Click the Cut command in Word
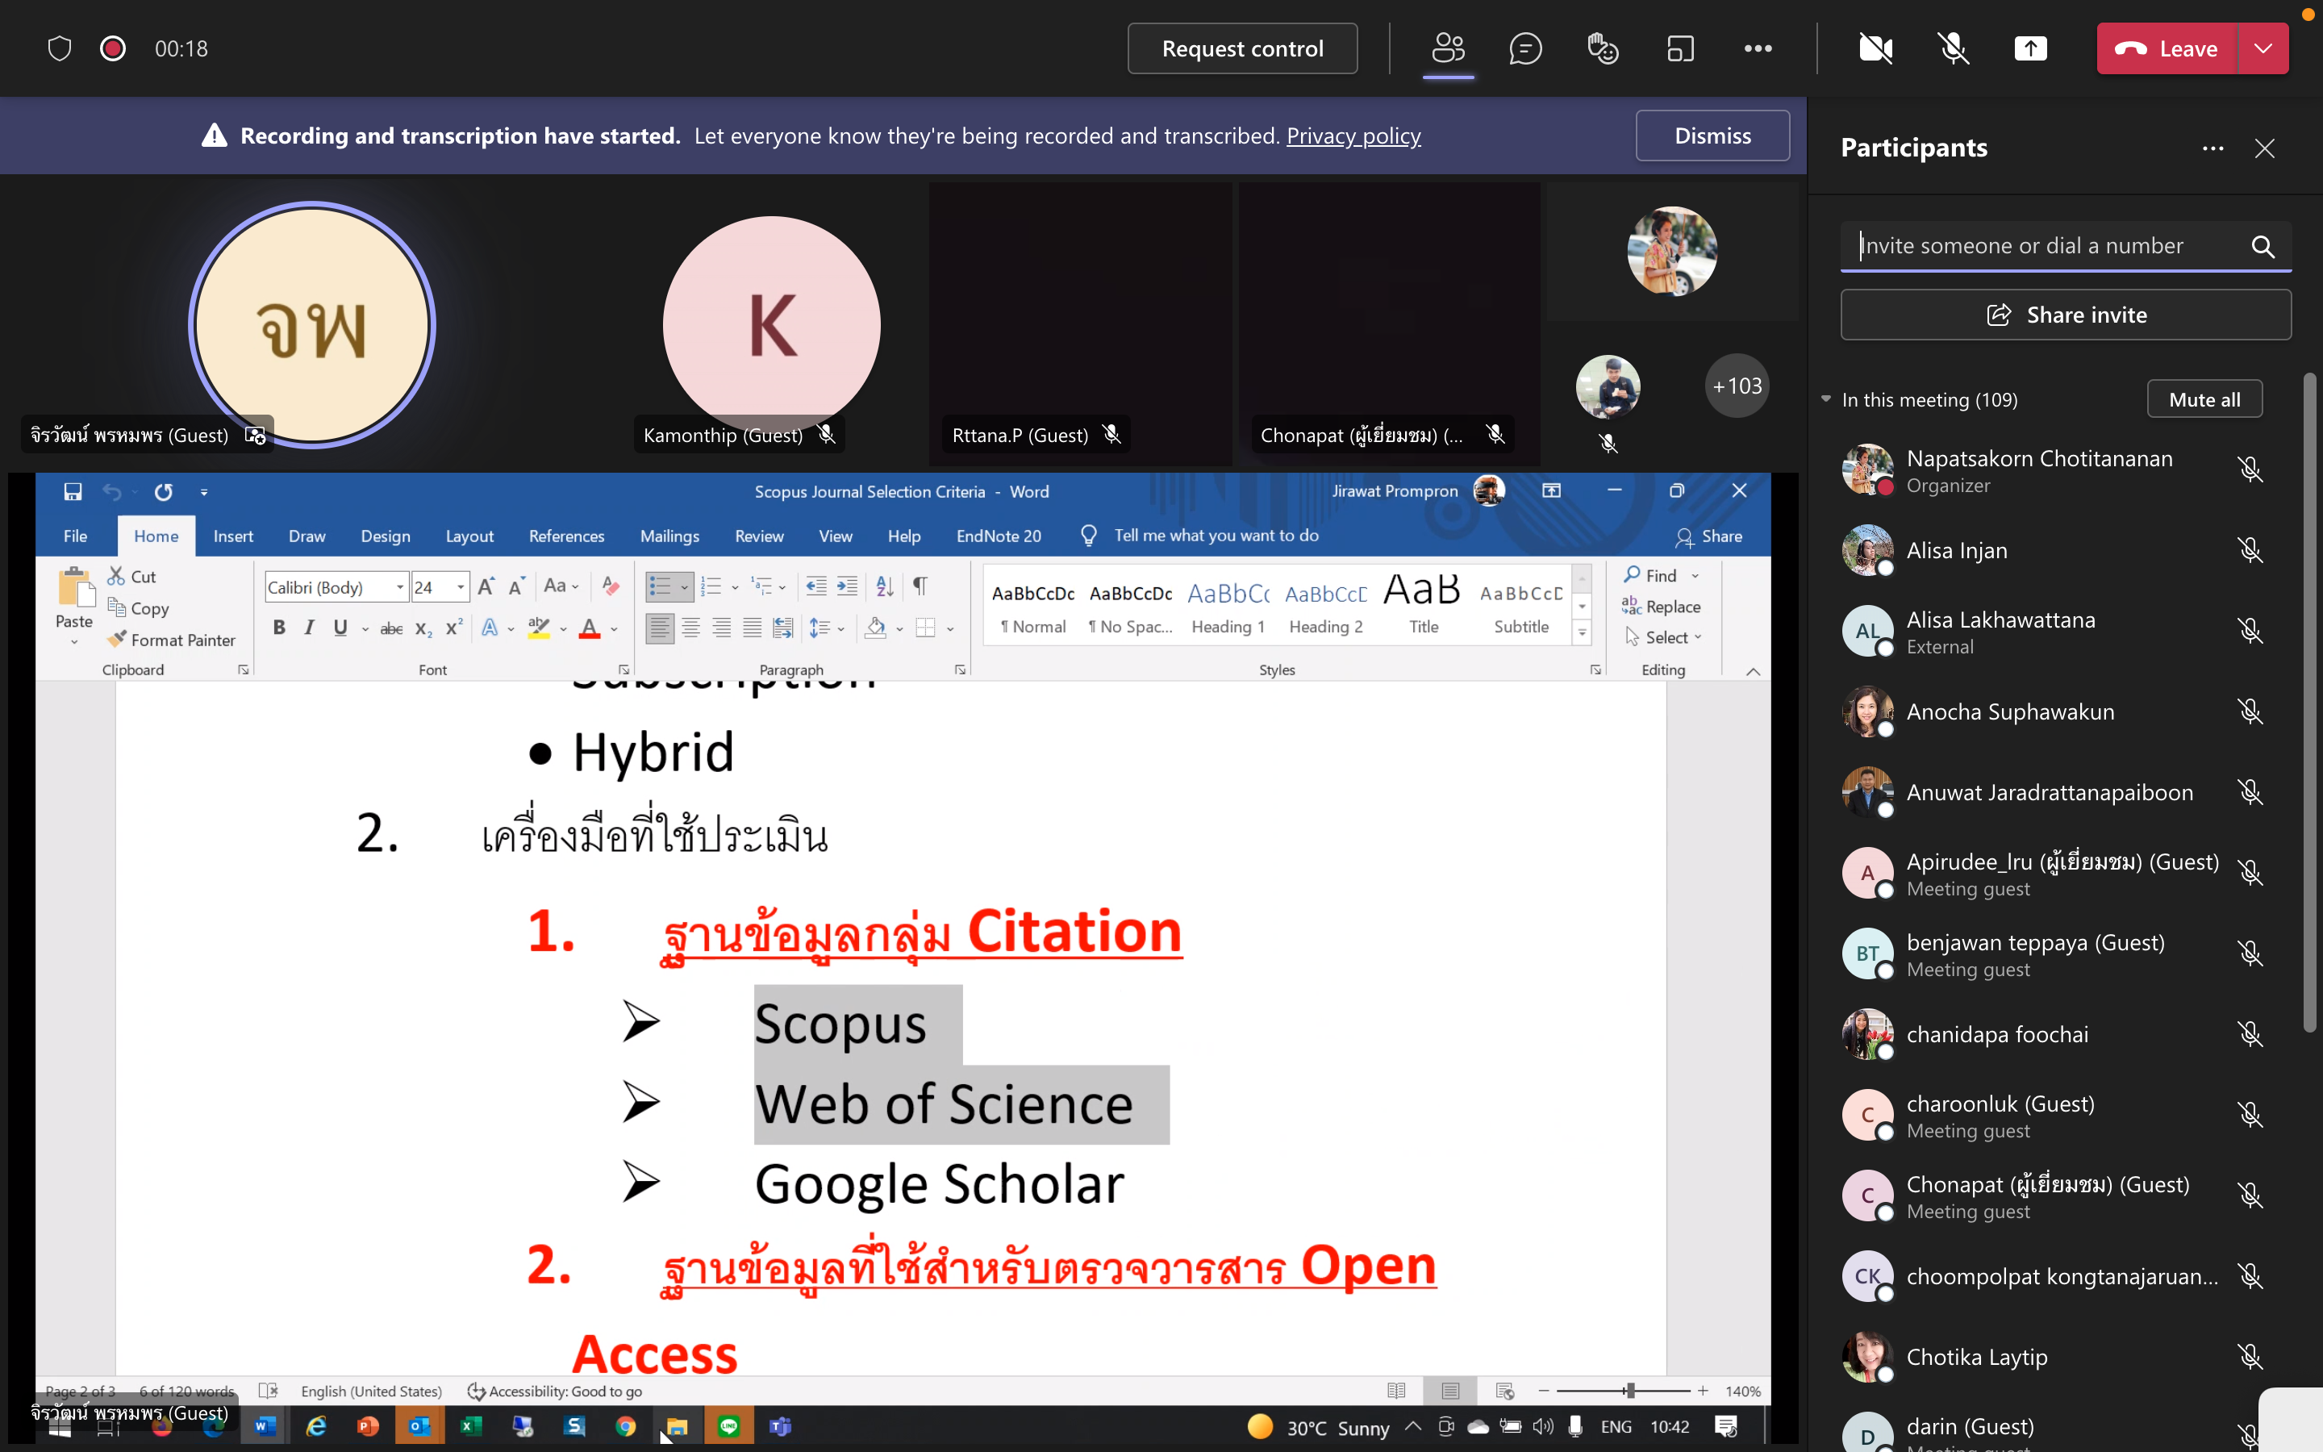The width and height of the screenshot is (2323, 1452). [131, 576]
